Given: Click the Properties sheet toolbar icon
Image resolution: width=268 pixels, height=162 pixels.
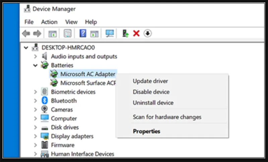Looking at the screenshot, I should (x=68, y=33).
